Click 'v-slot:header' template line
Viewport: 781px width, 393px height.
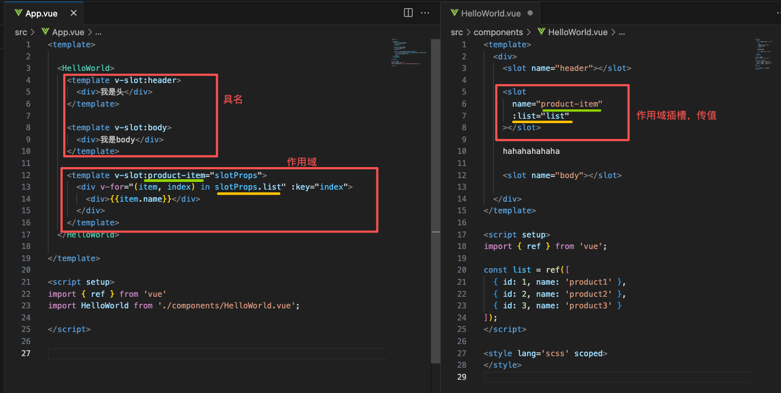(124, 80)
